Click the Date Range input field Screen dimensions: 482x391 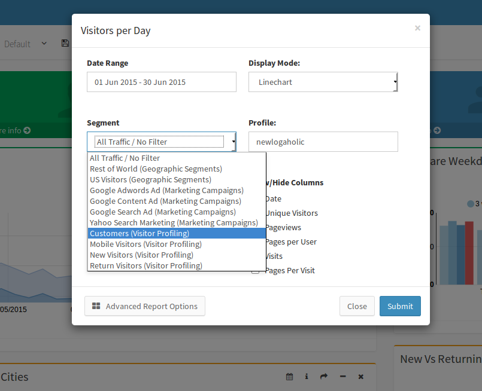tap(161, 82)
